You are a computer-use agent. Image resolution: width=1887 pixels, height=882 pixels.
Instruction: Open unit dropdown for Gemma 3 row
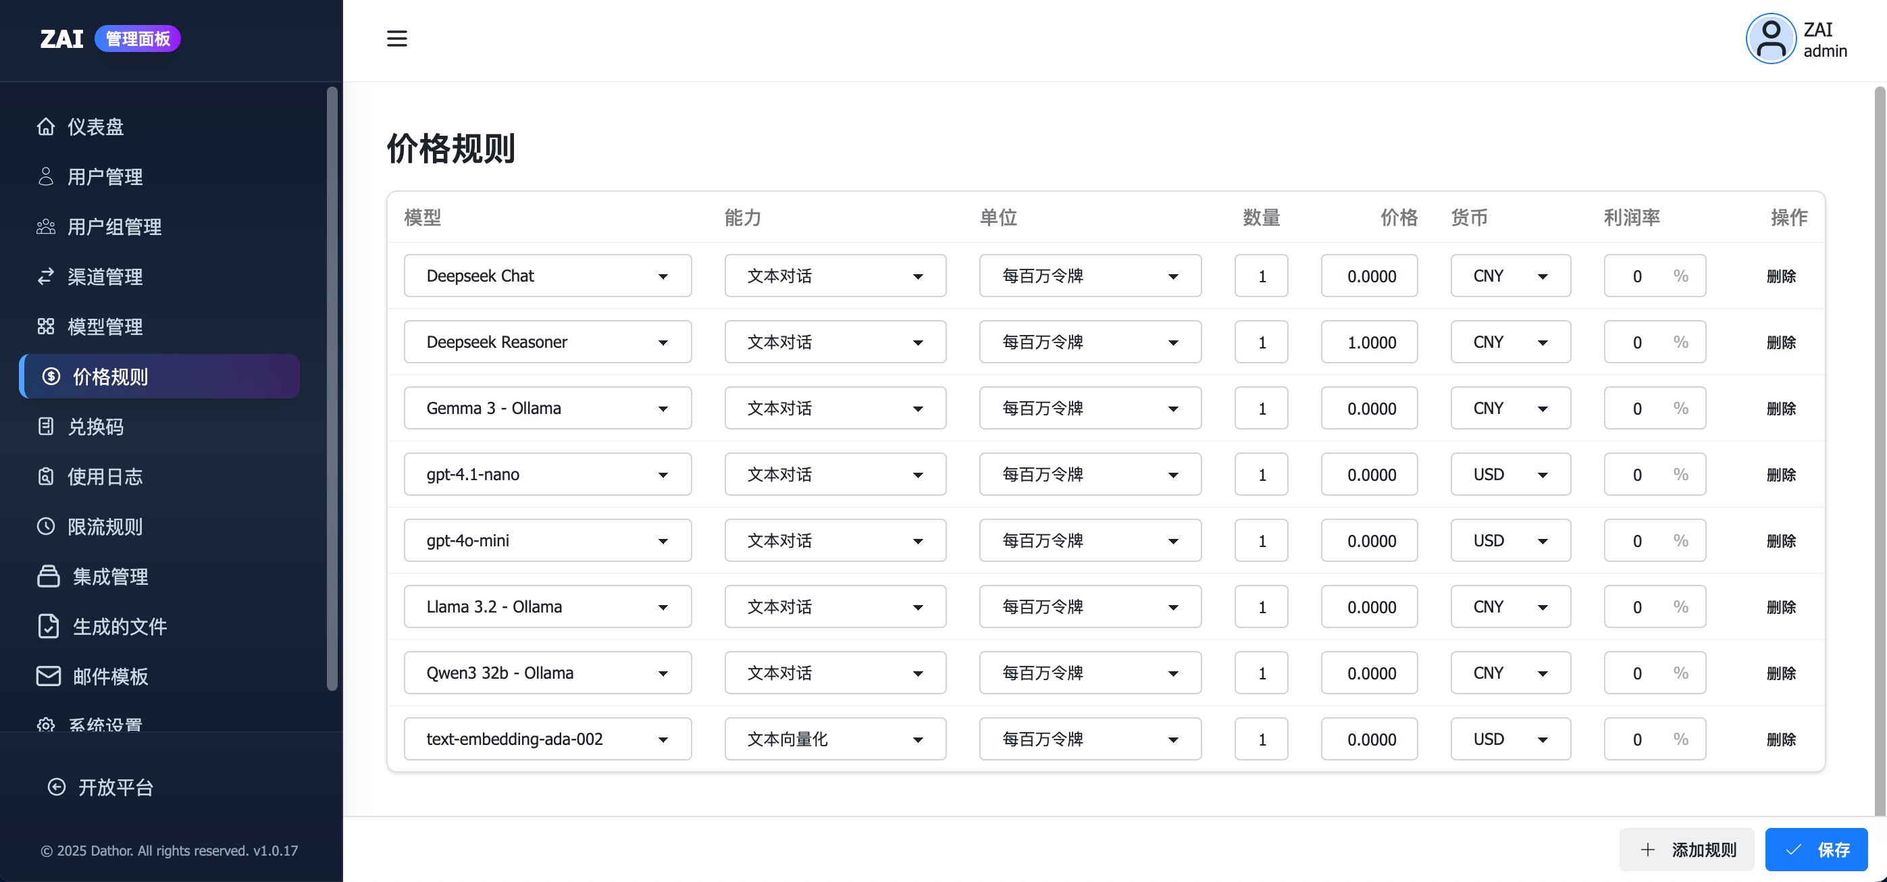point(1089,409)
